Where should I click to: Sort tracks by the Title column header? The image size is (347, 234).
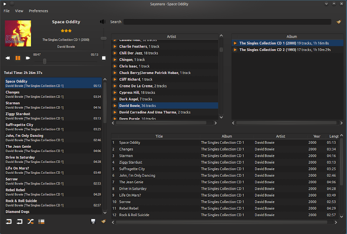[x=159, y=136]
